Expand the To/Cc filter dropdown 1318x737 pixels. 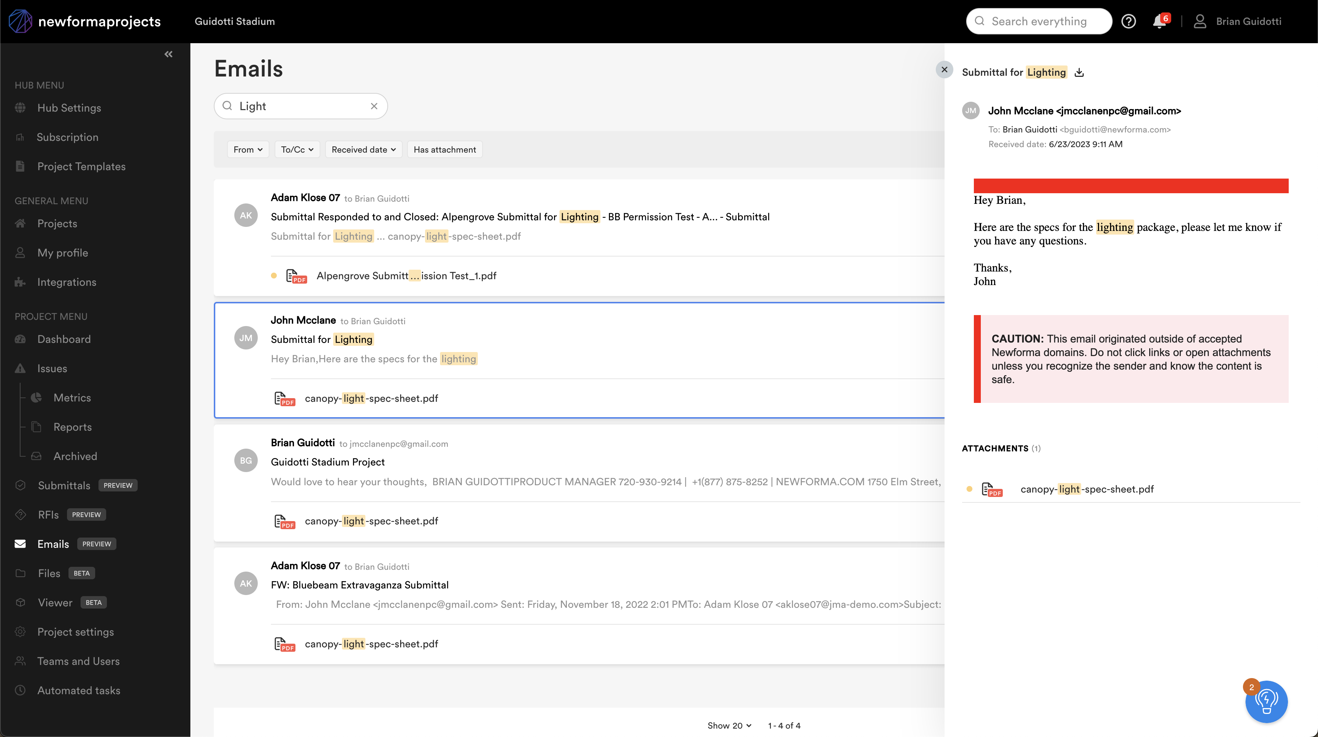[x=297, y=150]
